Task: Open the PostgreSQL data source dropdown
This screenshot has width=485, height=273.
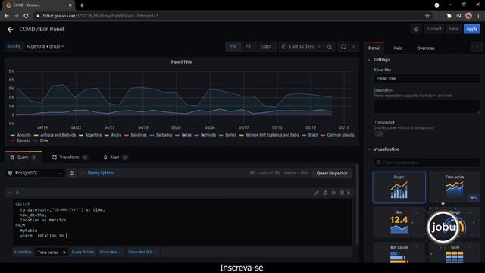Action: pos(35,173)
